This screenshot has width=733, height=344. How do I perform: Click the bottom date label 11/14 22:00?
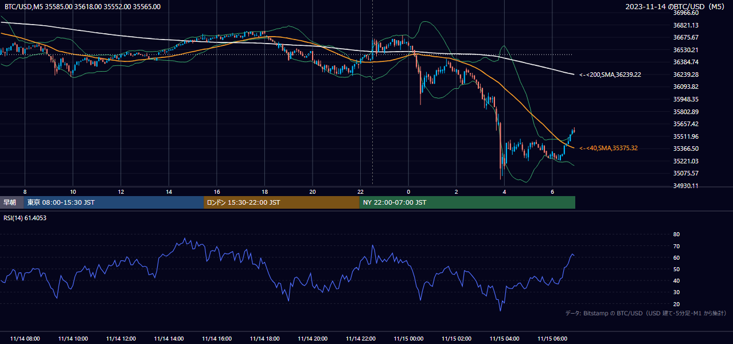point(361,339)
